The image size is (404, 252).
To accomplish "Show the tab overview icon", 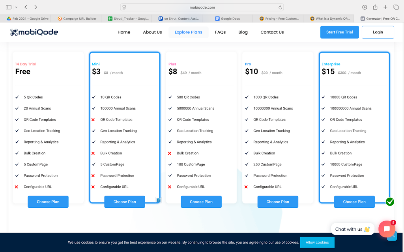I will (396, 7).
